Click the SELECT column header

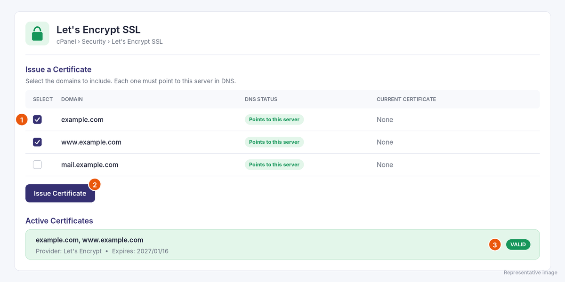pos(43,99)
